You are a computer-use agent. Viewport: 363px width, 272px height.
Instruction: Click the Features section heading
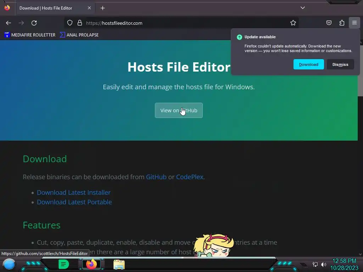pyautogui.click(x=42, y=225)
